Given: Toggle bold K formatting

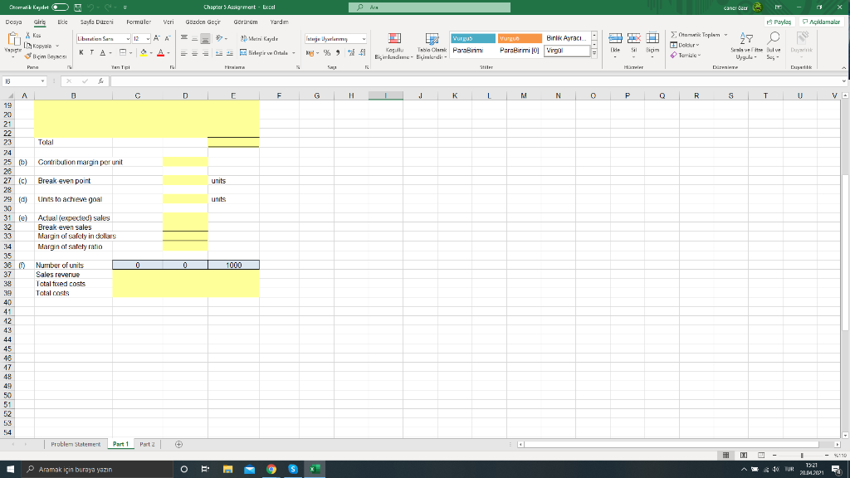Looking at the screenshot, I should tap(81, 53).
